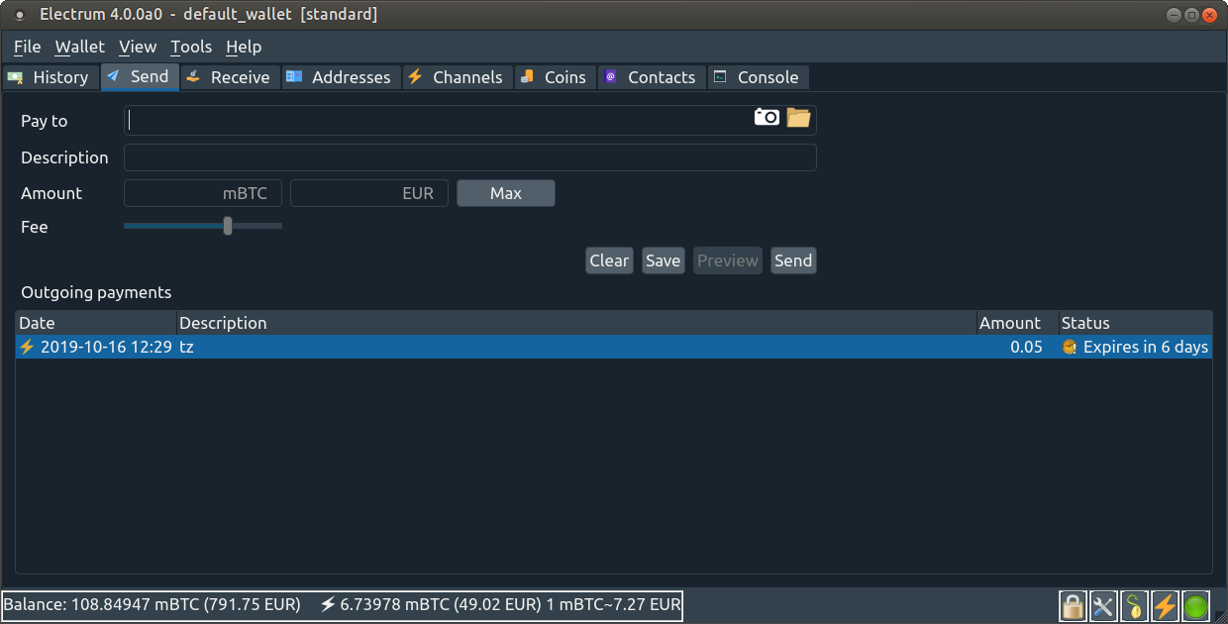Adjust the Fee slider
1228x624 pixels.
coord(227,226)
